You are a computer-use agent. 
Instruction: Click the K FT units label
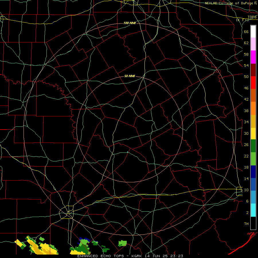click(243, 20)
